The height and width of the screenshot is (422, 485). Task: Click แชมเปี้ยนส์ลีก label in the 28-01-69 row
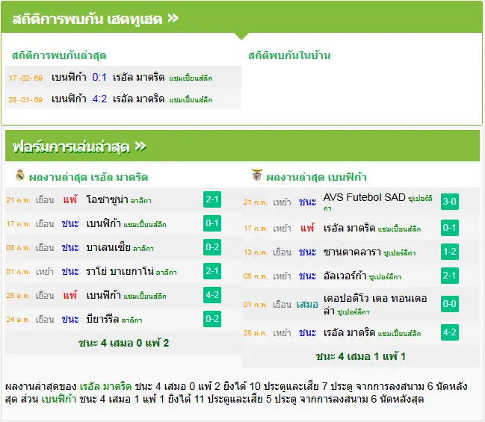point(191,100)
